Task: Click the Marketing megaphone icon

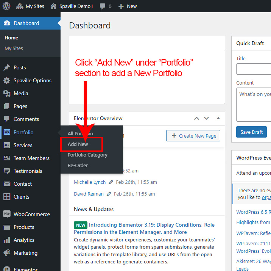Action: click(x=7, y=253)
